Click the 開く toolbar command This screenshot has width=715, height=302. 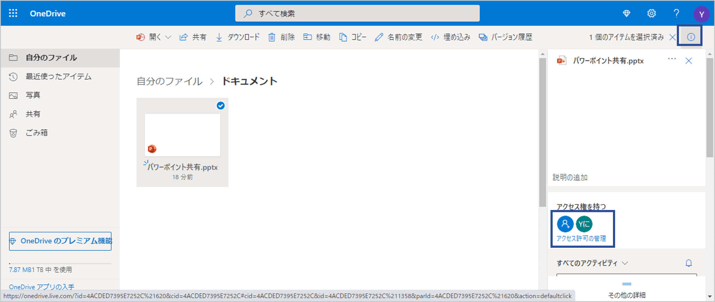pos(149,37)
